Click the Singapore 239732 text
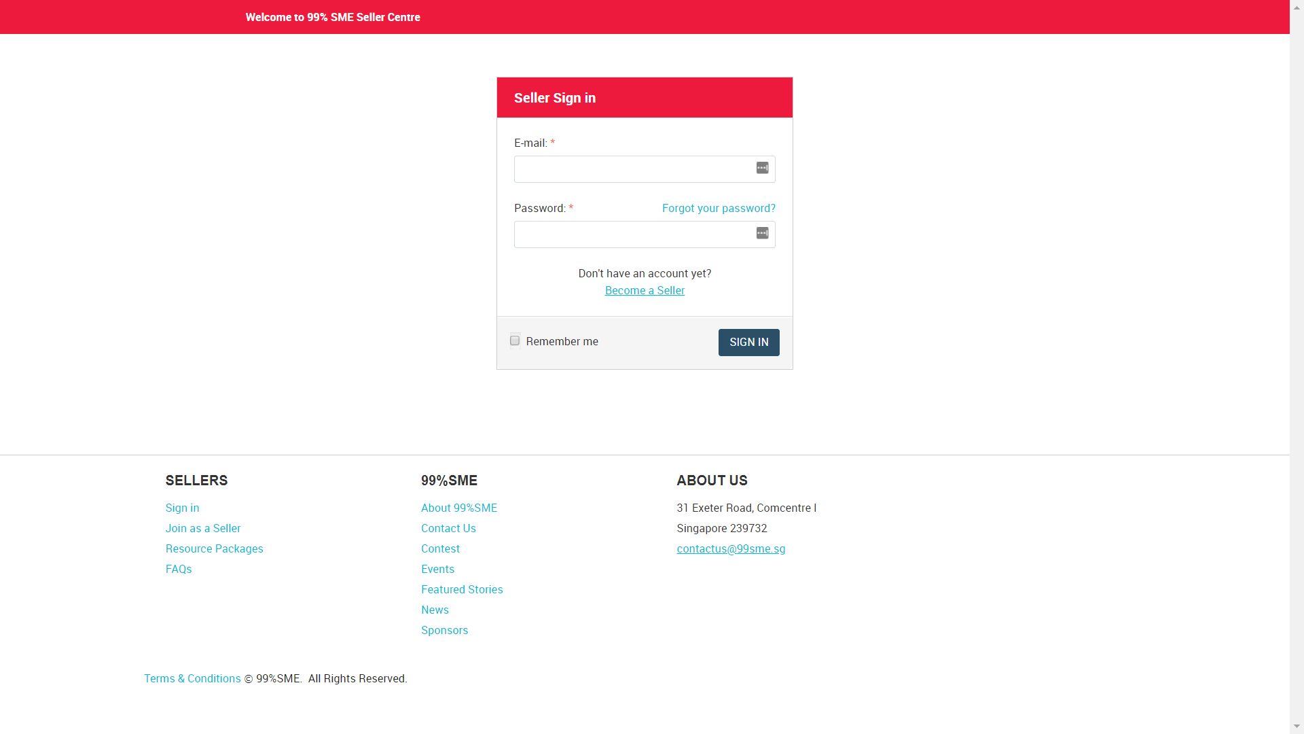This screenshot has height=734, width=1304. pos(721,528)
